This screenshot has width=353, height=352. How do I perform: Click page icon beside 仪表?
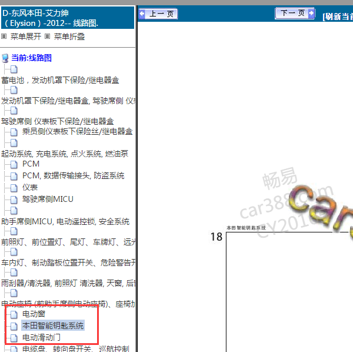pos(14,188)
